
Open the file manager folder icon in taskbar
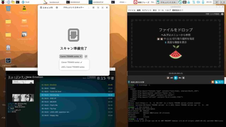tap(13, 2)
